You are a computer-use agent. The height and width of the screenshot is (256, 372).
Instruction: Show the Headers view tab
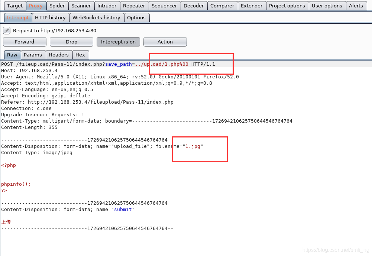point(59,55)
